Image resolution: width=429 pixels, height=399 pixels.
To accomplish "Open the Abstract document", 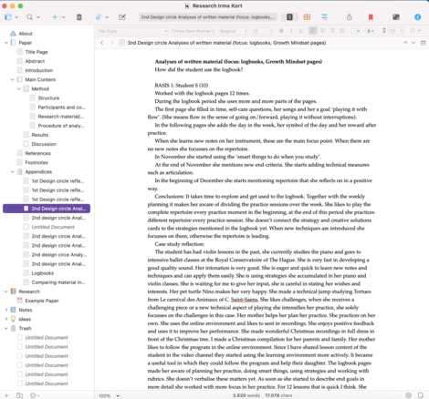I will 35,61.
